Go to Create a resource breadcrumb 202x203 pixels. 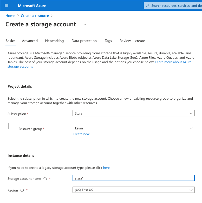coord(35,16)
